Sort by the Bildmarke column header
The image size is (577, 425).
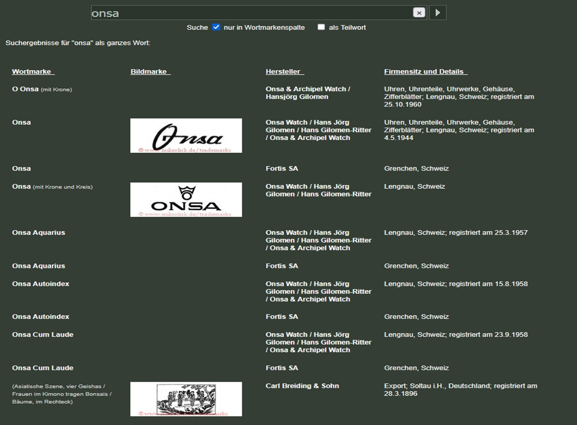click(150, 72)
